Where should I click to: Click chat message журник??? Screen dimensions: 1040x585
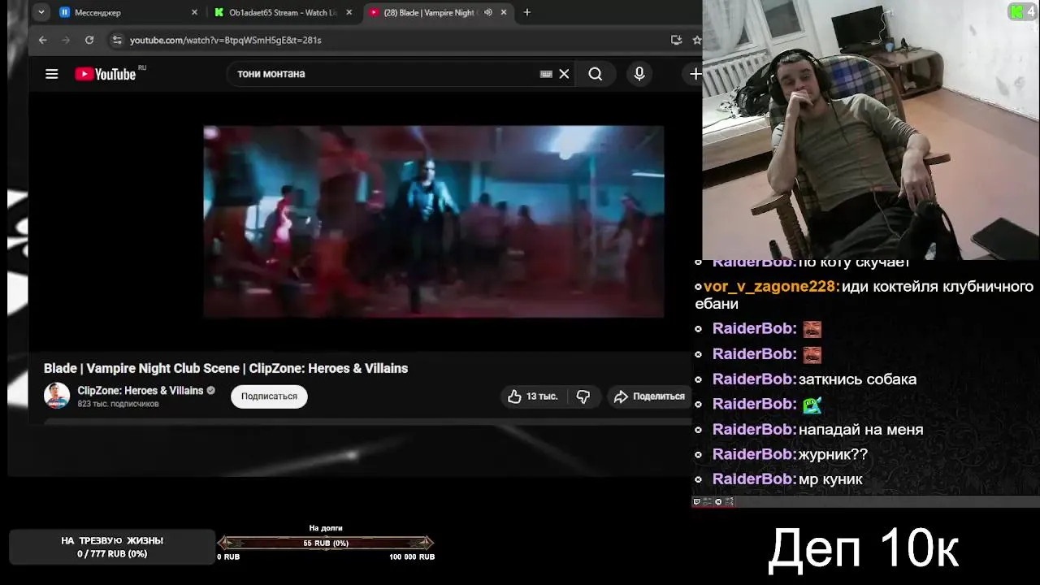pos(833,455)
